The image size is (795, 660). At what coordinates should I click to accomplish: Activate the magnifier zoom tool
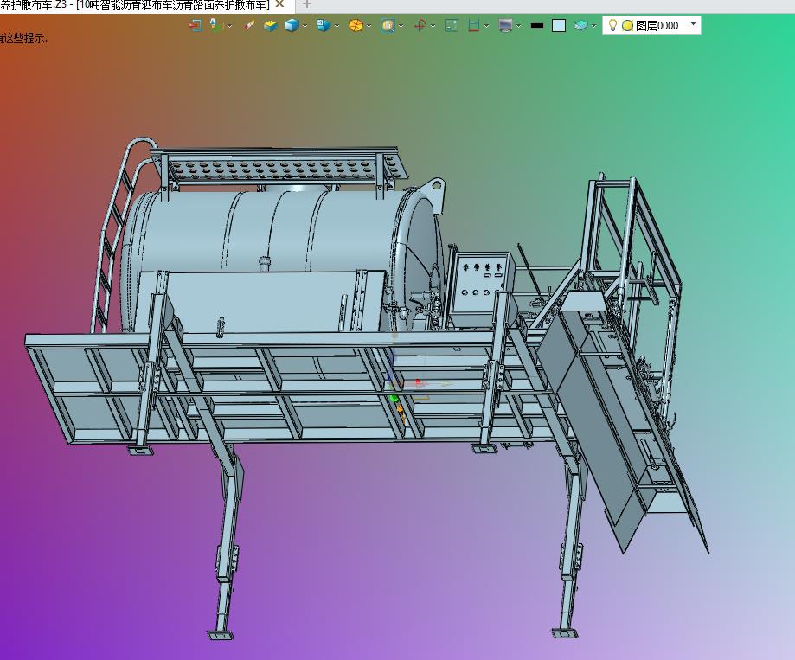pyautogui.click(x=388, y=26)
